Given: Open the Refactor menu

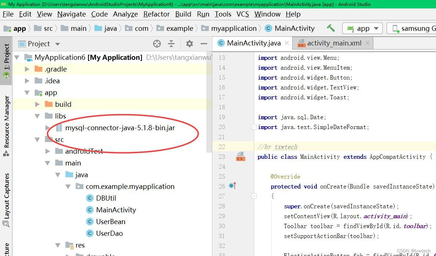Looking at the screenshot, I should [157, 14].
